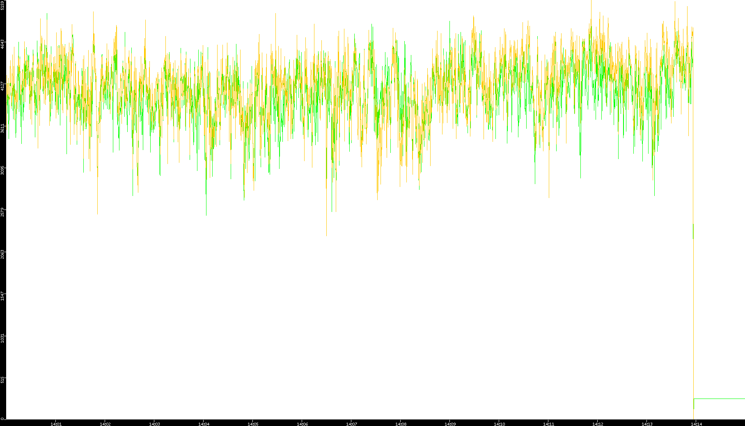Select the 2579 label on the value axis
The height and width of the screenshot is (426, 745).
[x=2, y=213]
